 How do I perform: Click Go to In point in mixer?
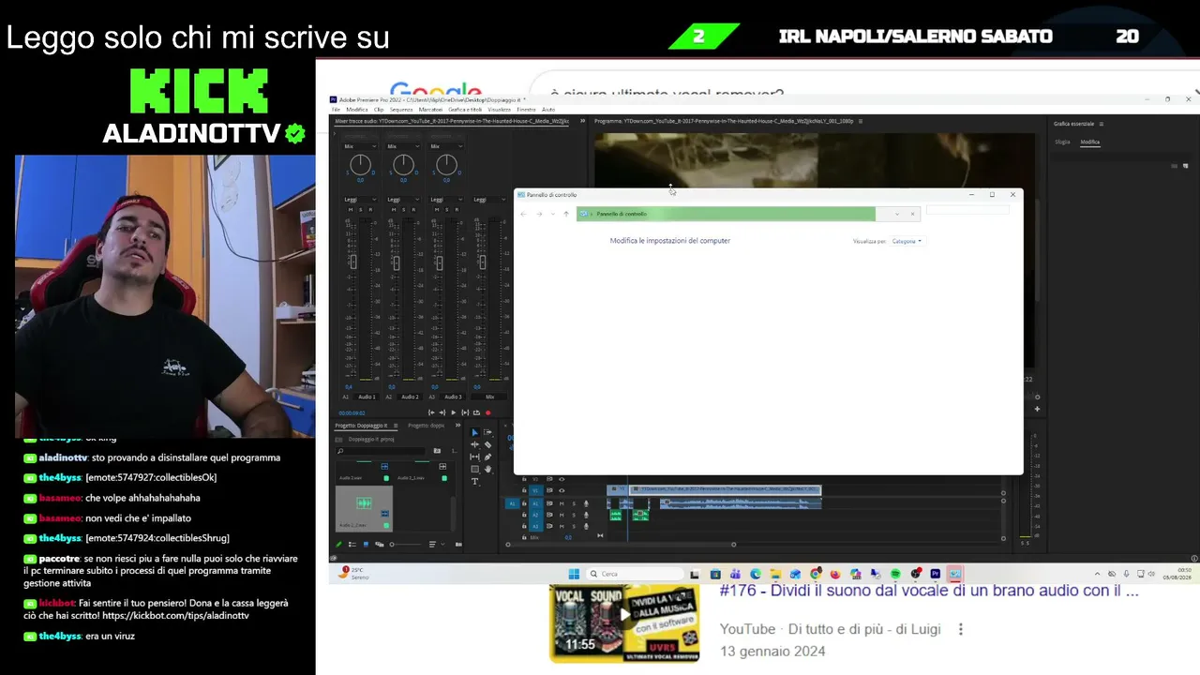point(431,412)
